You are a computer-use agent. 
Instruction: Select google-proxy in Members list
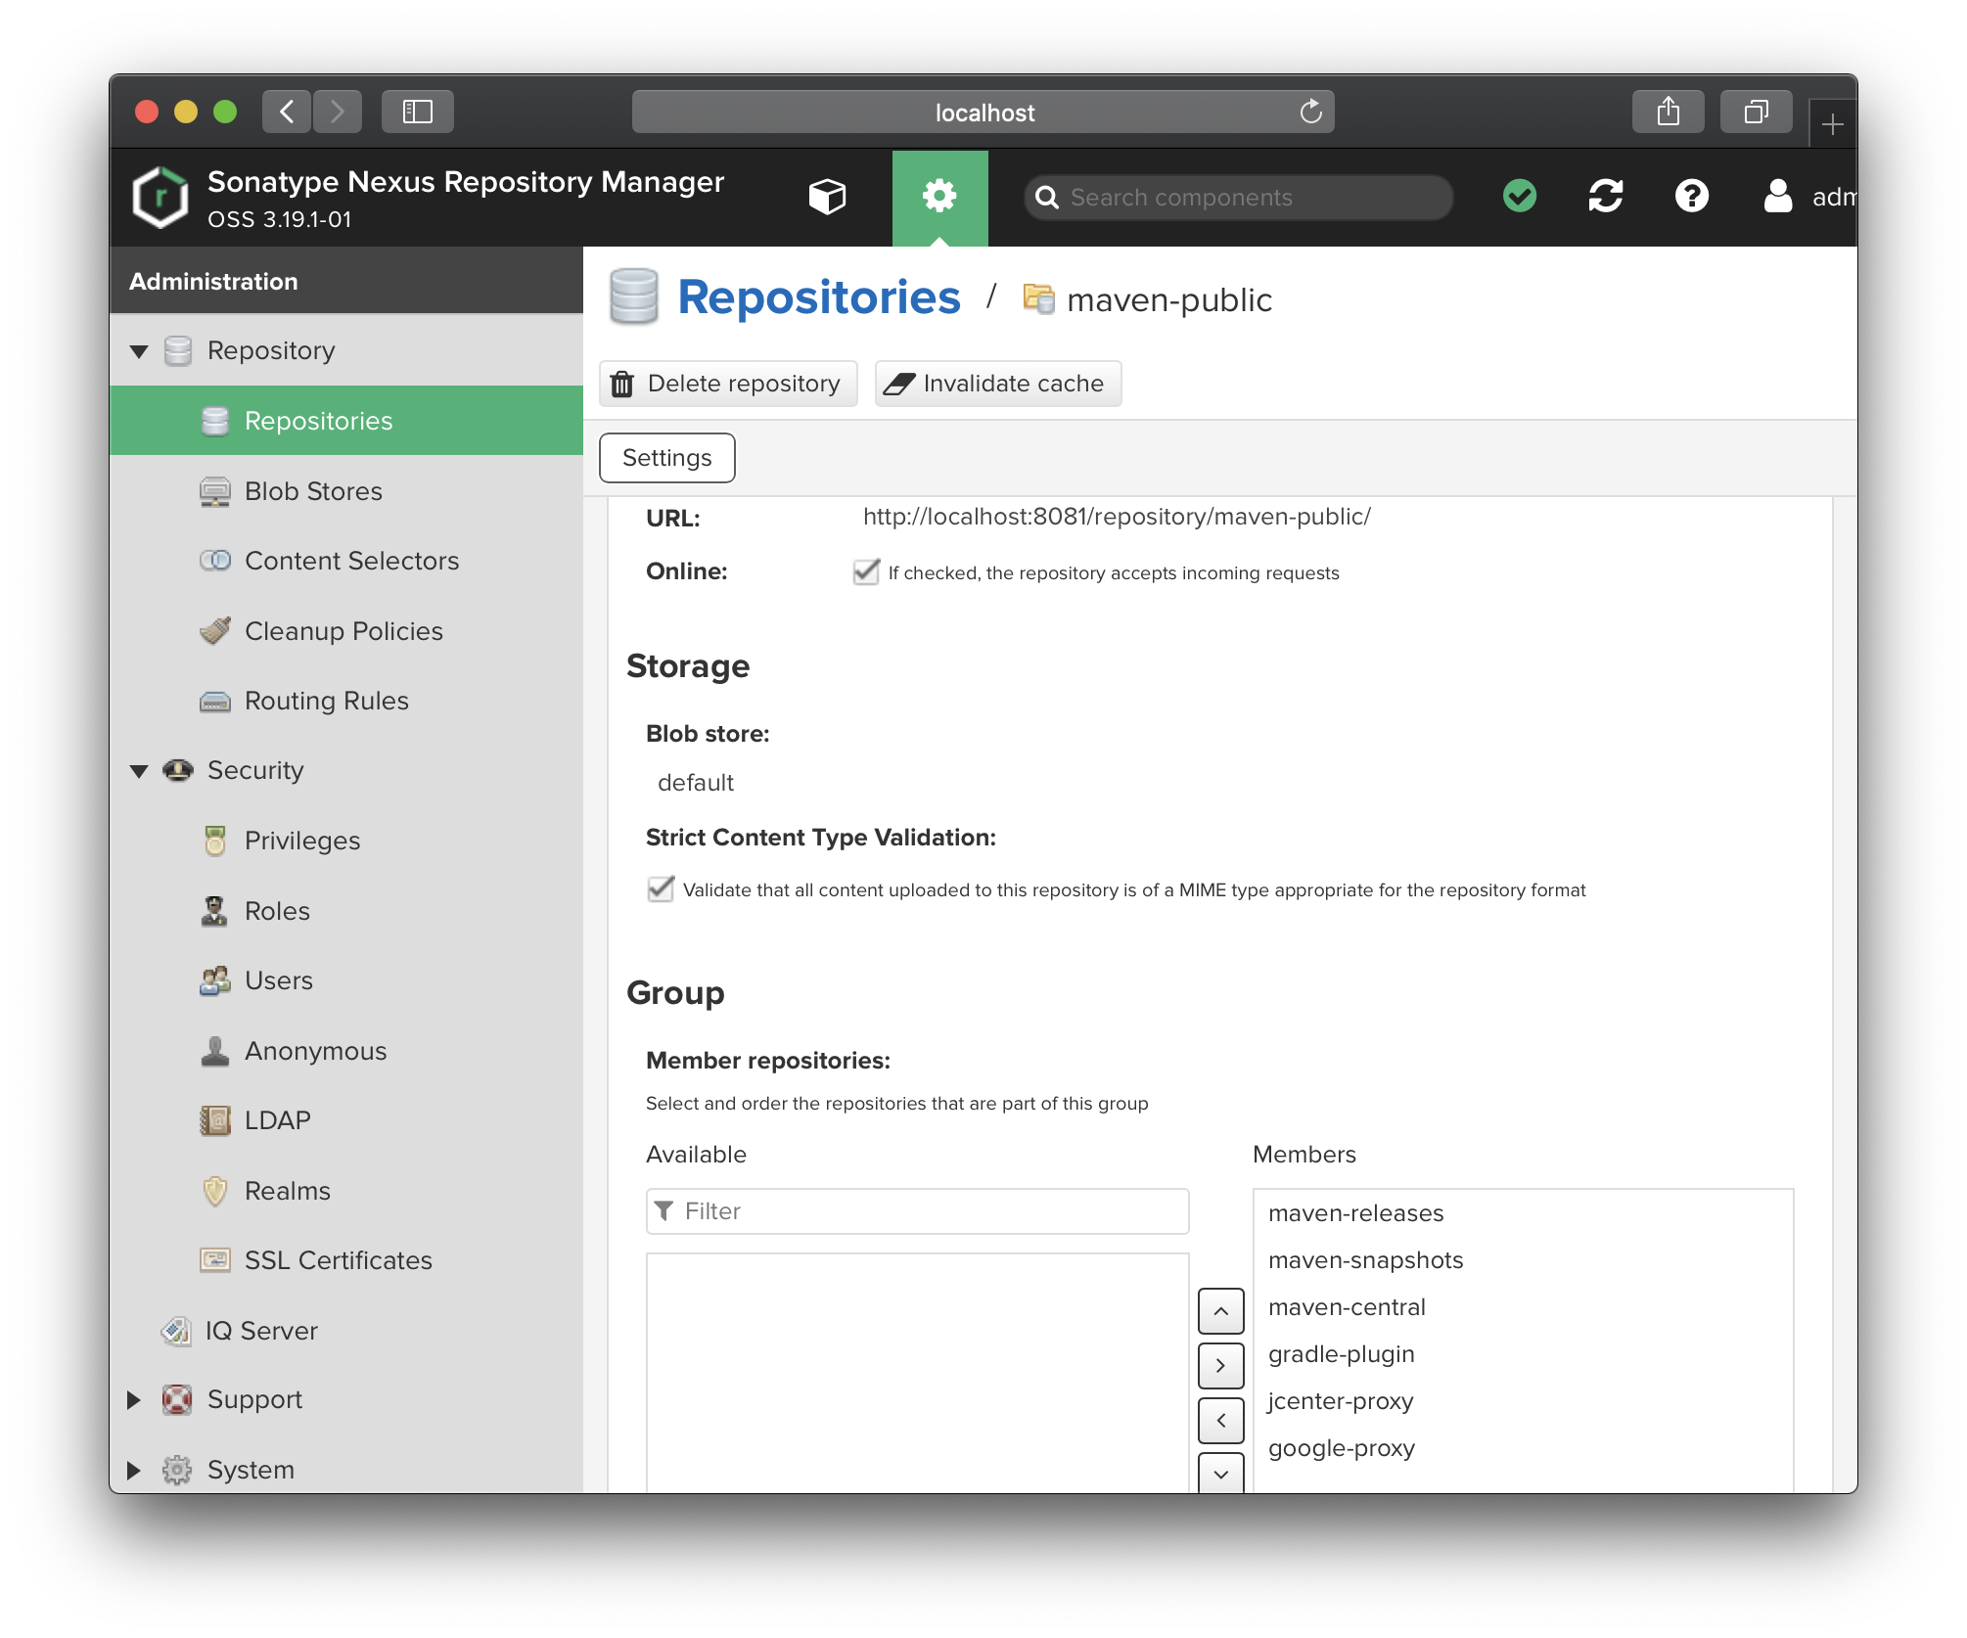1523,1448
